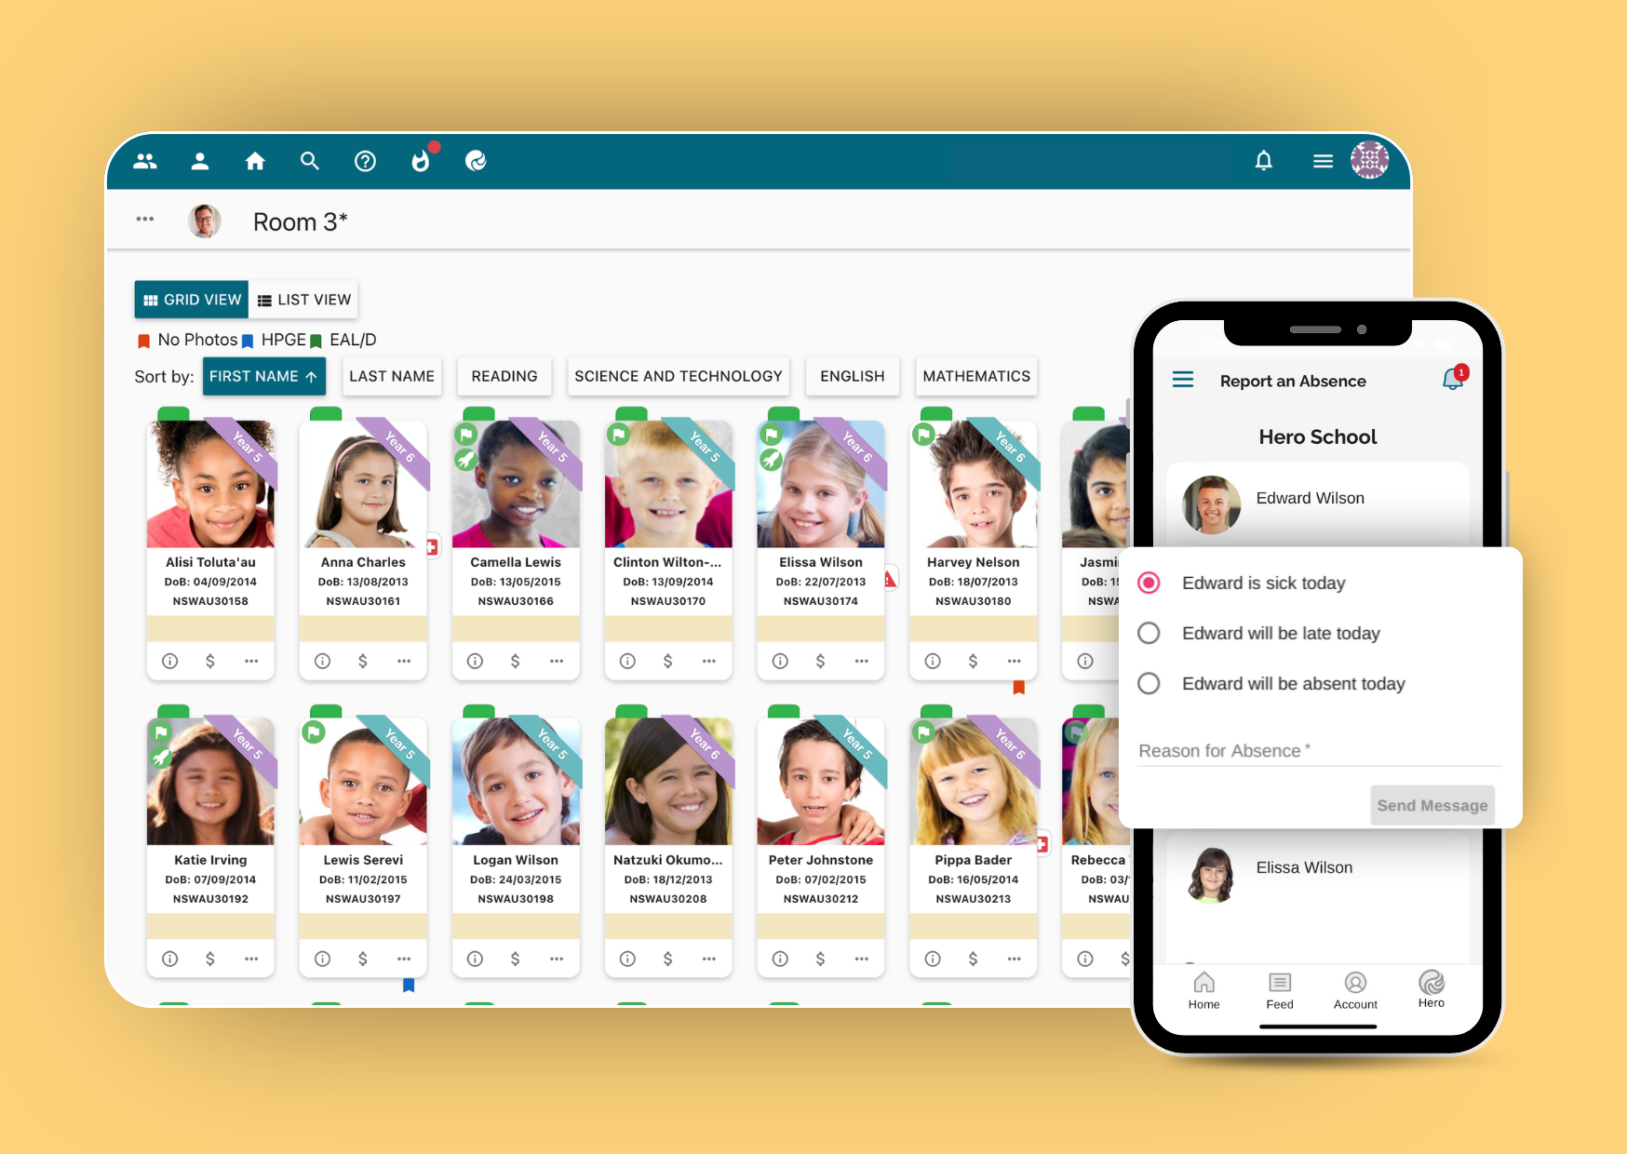Open the hamburger menu on the phone
This screenshot has height=1154, width=1627.
click(x=1182, y=380)
